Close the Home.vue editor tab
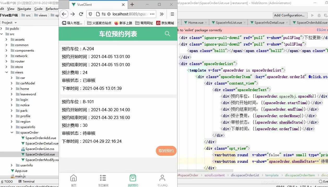 coord(206,23)
